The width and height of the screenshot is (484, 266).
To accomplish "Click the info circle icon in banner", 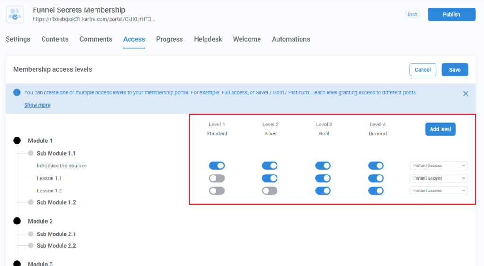I will tap(17, 92).
